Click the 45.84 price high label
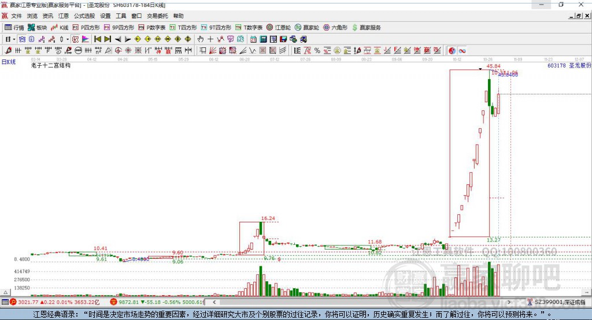Viewport: 592px width, 320px height. [494, 66]
